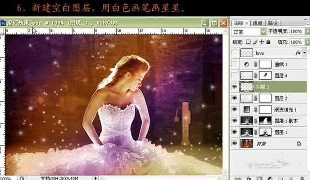
Task: Select the 图层 1 副本 mask thumbnail
Action: point(265,121)
